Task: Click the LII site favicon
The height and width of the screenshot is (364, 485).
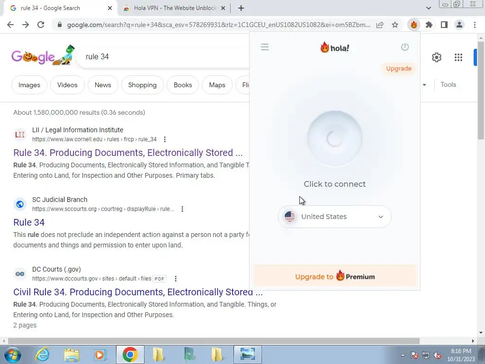Action: (x=20, y=134)
